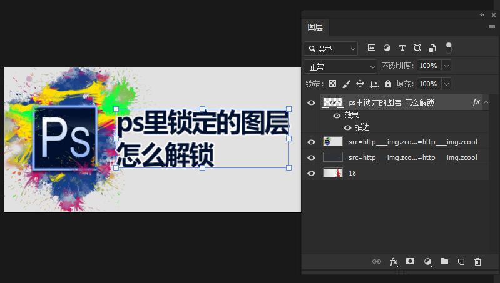
Task: Delete layer with the trash icon
Action: point(477,262)
